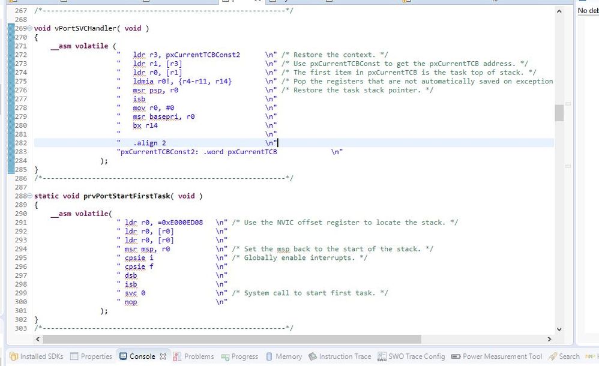599x366 pixels.
Task: Click the 'Restore the task stack pointer.' comment
Action: pos(357,90)
